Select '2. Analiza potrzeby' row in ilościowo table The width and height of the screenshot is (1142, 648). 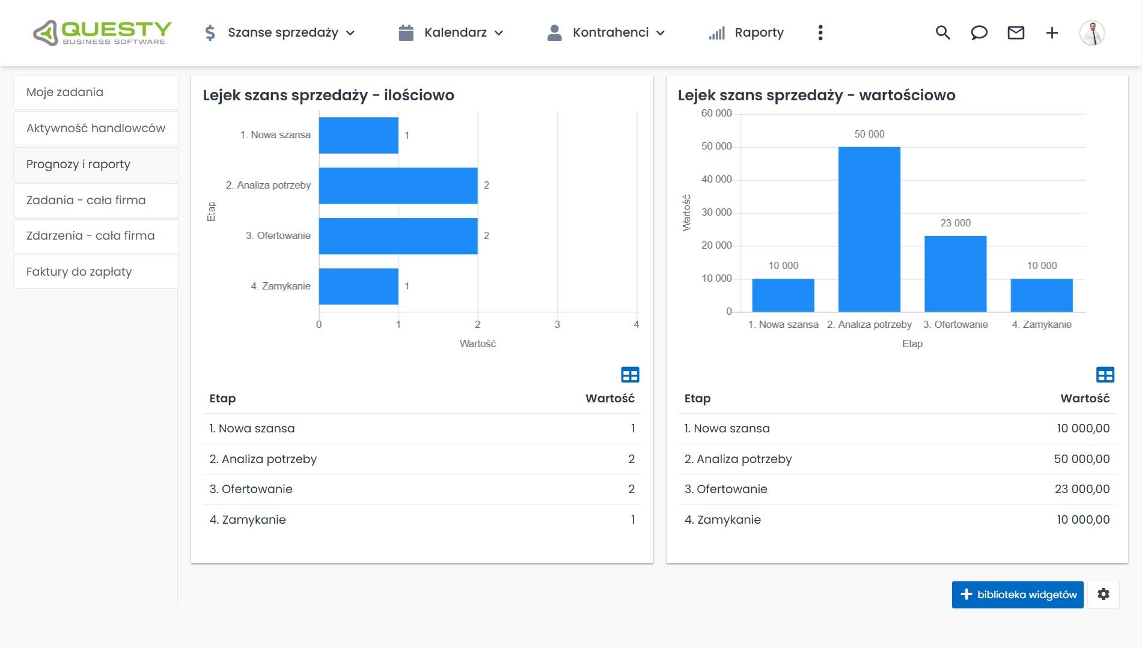point(422,459)
